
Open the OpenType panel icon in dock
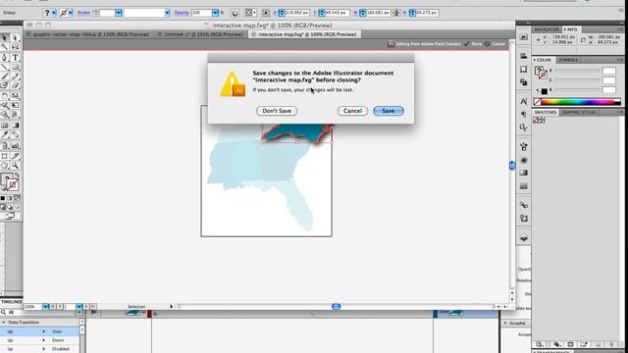pos(523,127)
